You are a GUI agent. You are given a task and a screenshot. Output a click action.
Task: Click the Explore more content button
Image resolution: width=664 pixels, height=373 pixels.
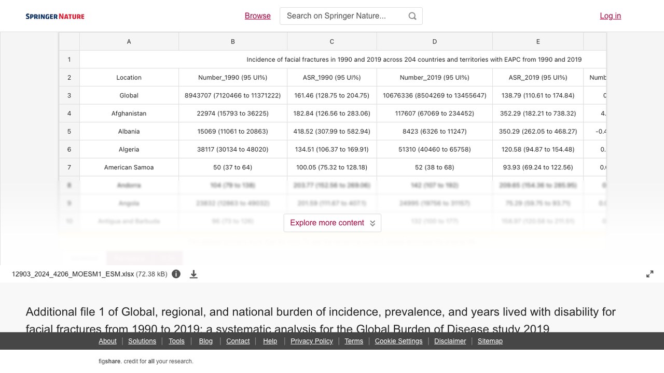tap(333, 223)
